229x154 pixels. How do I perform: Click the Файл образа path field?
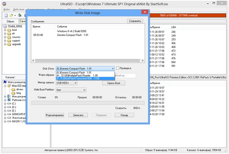125,76
